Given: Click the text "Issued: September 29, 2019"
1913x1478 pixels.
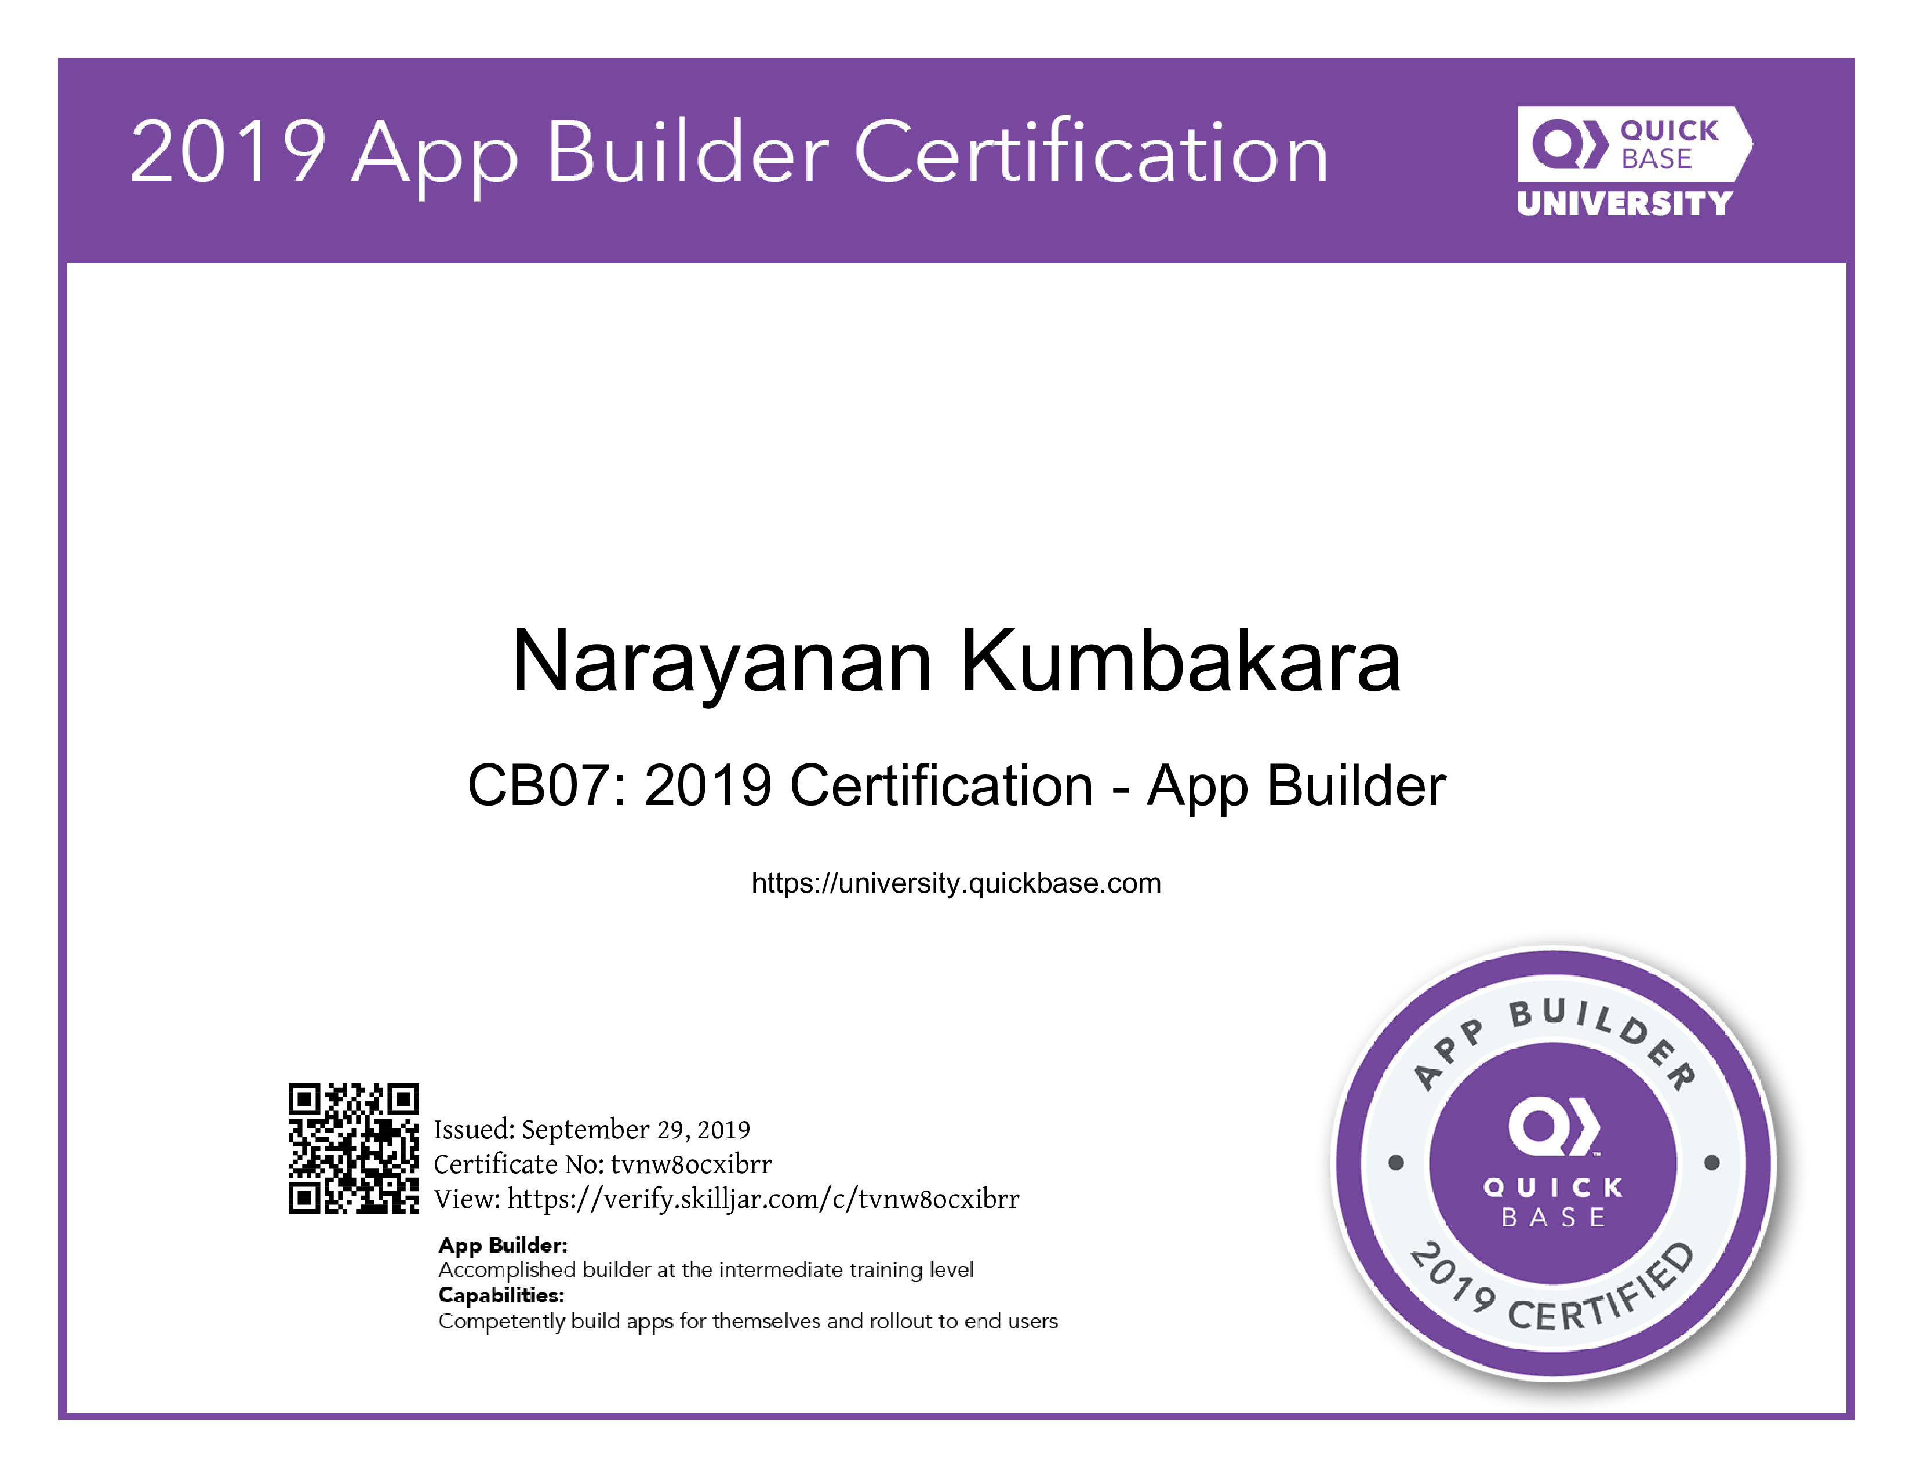Looking at the screenshot, I should [592, 1130].
